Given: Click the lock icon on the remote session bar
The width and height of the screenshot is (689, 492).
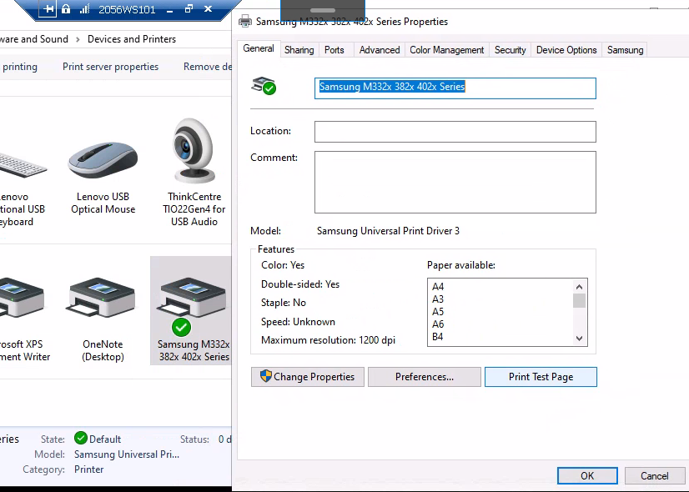Looking at the screenshot, I should point(66,9).
